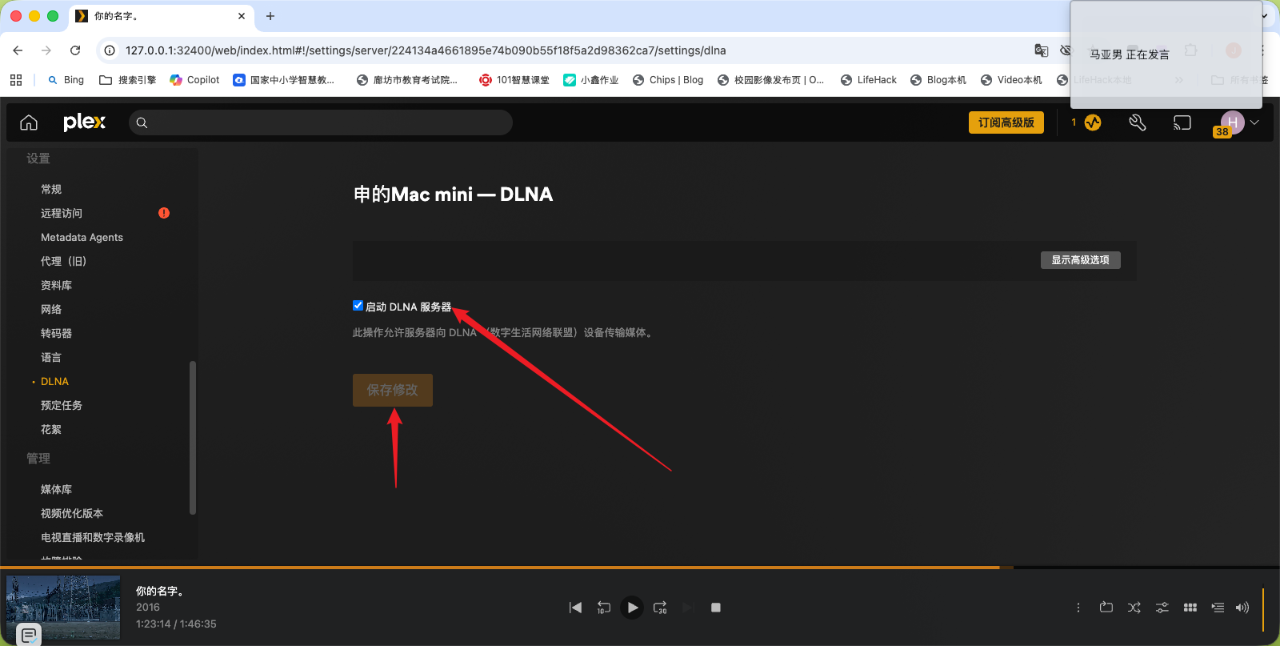Click 保存修改 button
Viewport: 1280px width, 646px height.
pyautogui.click(x=393, y=390)
